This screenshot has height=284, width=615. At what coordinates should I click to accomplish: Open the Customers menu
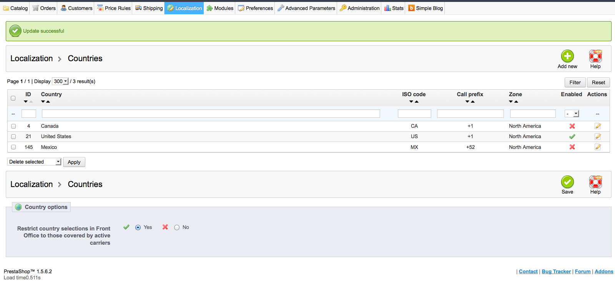point(77,8)
